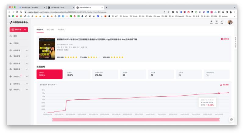The height and width of the screenshot is (134, 244).
Task: Select the 作品分析 tab
Action: point(40,29)
